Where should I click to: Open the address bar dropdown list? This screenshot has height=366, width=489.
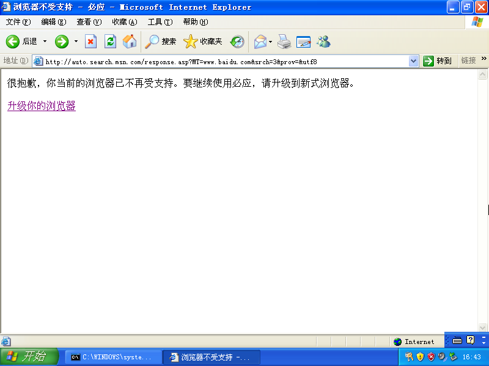(x=414, y=61)
